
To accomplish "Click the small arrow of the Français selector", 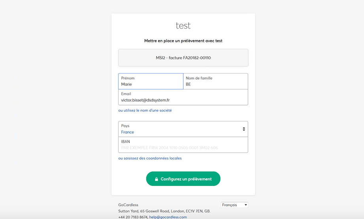I will (x=246, y=205).
